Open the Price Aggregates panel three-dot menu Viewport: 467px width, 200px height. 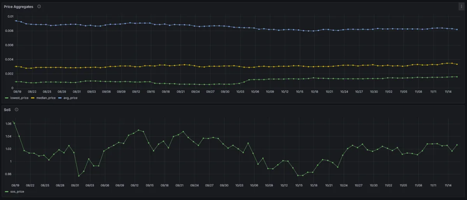[462, 7]
